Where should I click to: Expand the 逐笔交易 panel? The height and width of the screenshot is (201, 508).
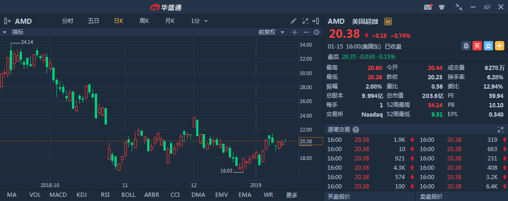[x=500, y=130]
